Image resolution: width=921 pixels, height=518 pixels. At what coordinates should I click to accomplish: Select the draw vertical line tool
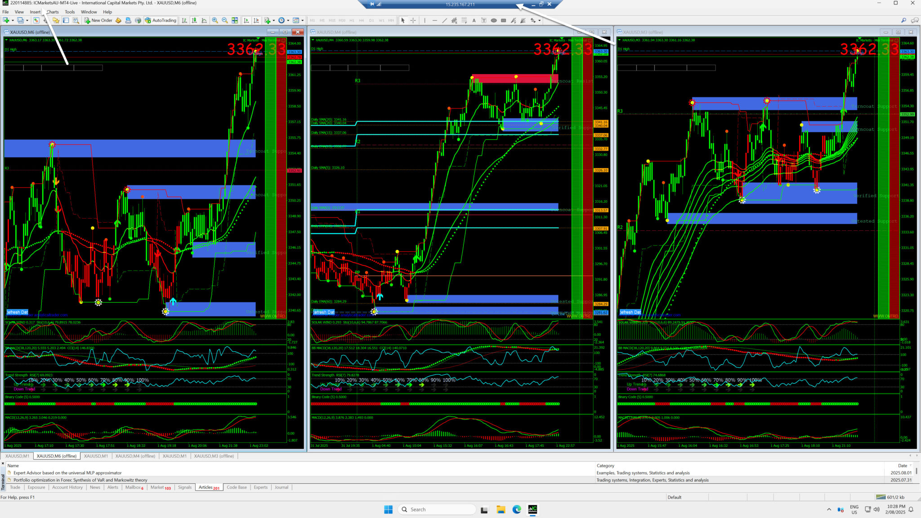click(425, 20)
